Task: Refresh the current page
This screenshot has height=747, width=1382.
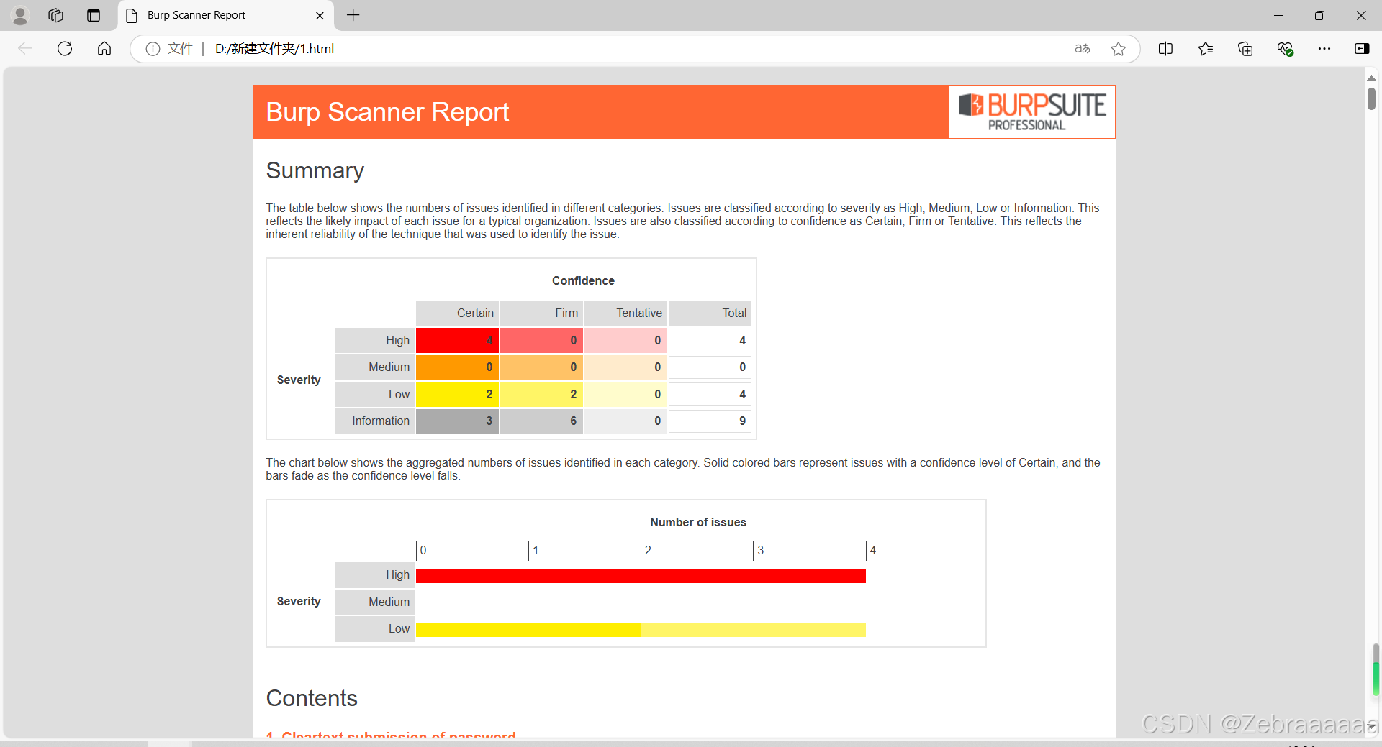Action: click(x=65, y=48)
